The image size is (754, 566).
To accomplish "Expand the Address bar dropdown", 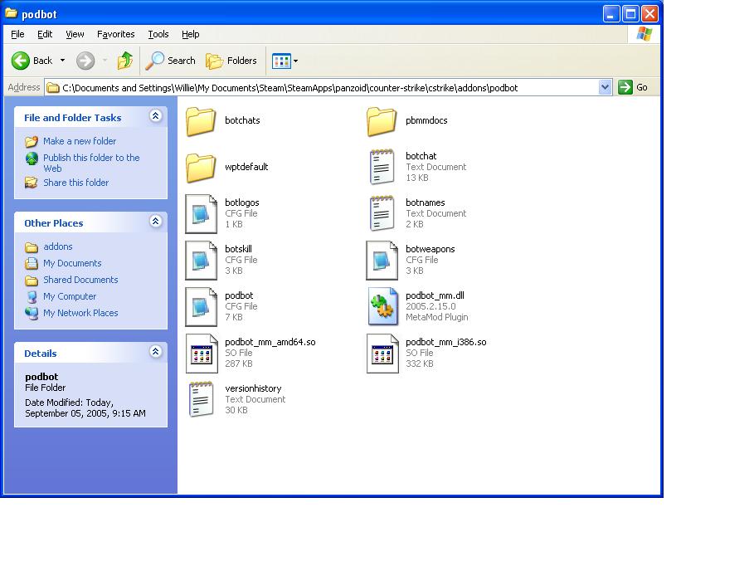I will point(605,88).
